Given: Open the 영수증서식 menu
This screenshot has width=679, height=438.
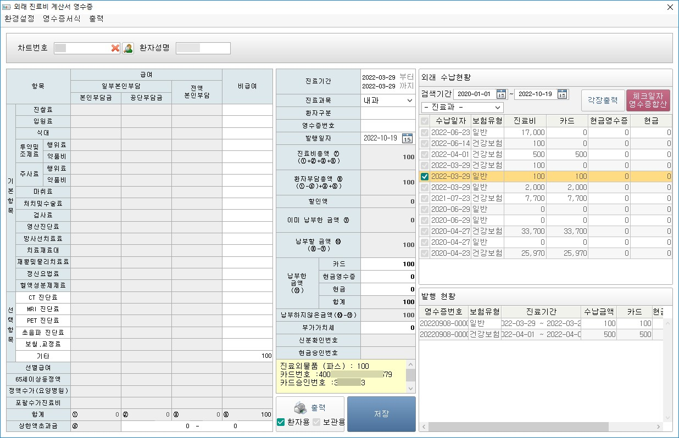Looking at the screenshot, I should pos(62,19).
